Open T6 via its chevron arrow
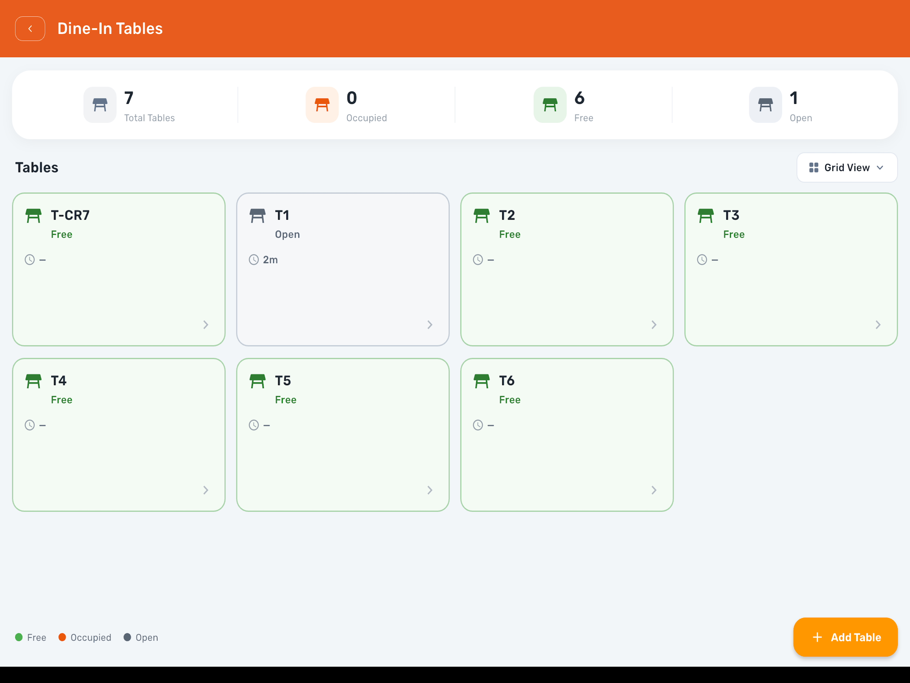The image size is (910, 683). click(x=654, y=490)
